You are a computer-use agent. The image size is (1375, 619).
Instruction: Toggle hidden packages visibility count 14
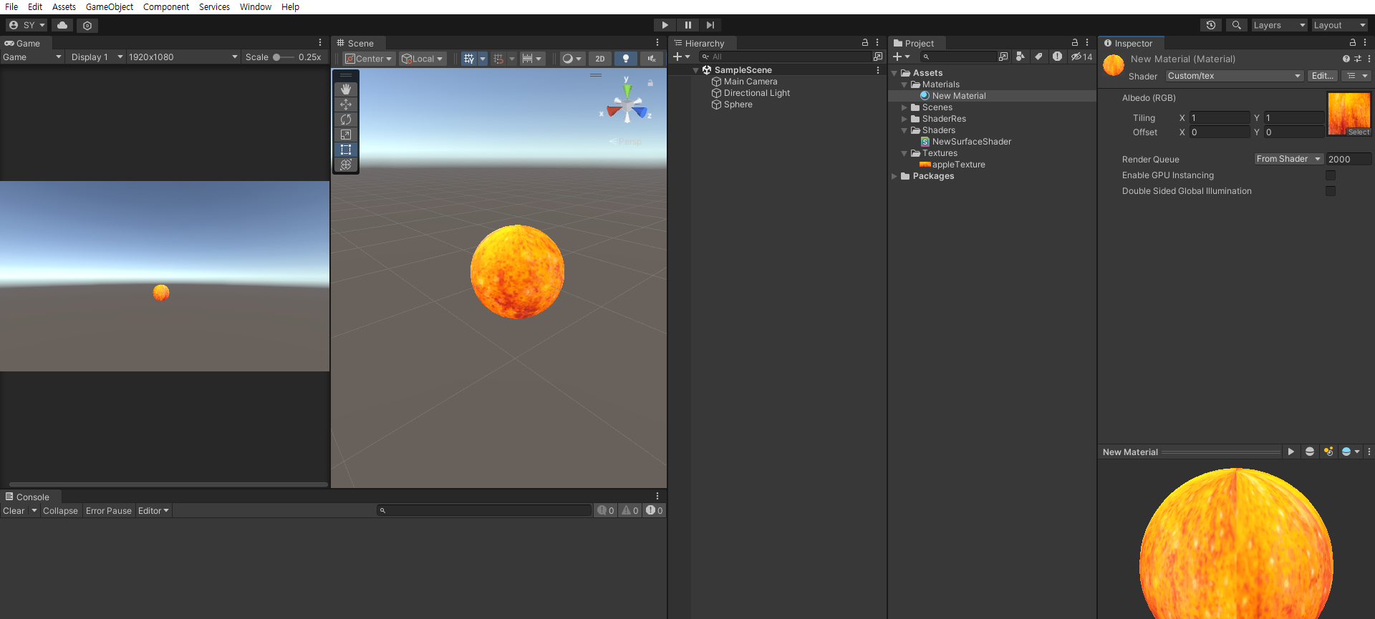tap(1081, 57)
